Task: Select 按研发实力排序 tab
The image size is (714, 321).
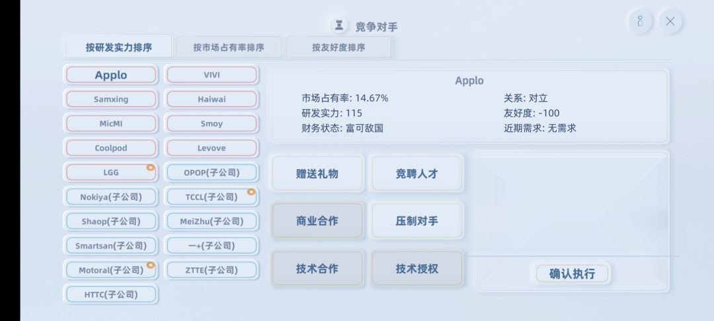Action: click(x=119, y=48)
